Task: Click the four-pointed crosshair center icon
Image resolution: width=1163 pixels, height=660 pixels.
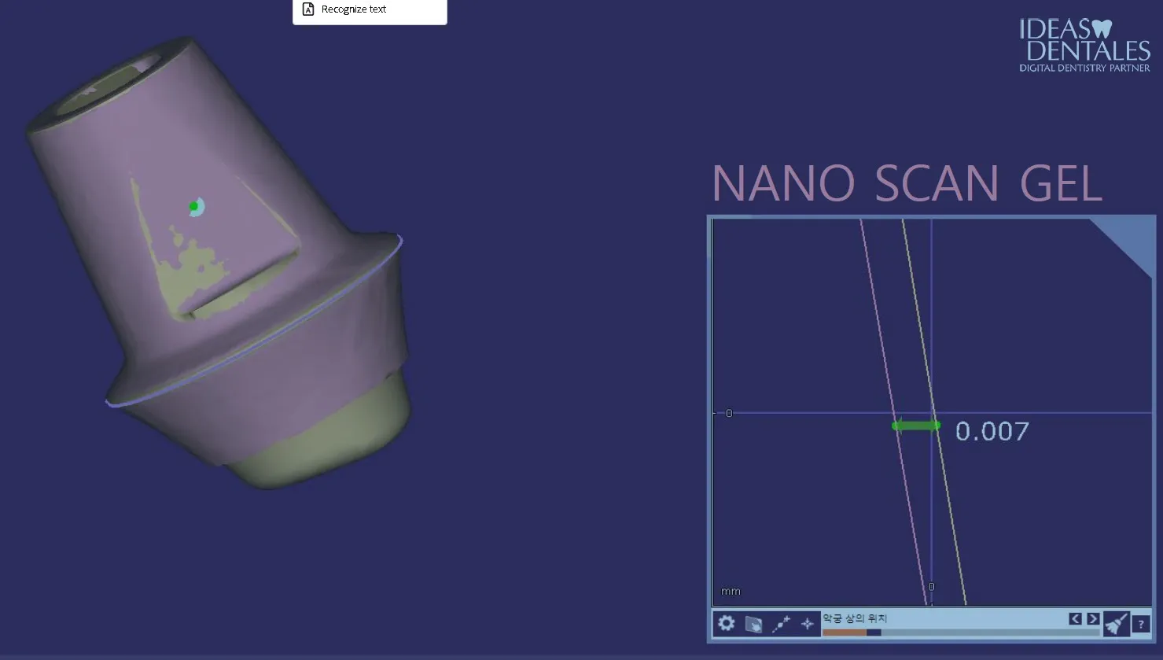Action: pyautogui.click(x=808, y=625)
